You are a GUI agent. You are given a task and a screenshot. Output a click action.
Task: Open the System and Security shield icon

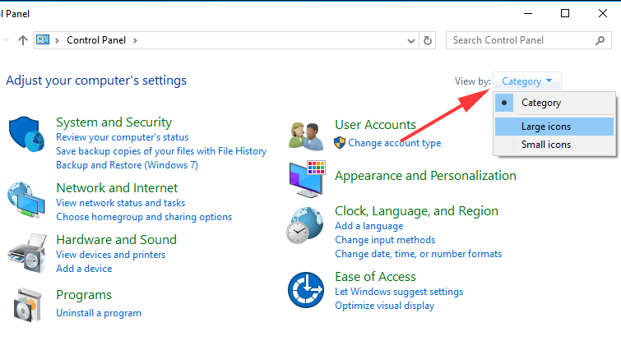coord(26,134)
